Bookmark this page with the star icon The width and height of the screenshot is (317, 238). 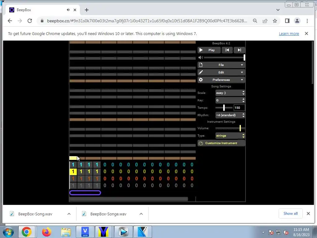point(275,21)
